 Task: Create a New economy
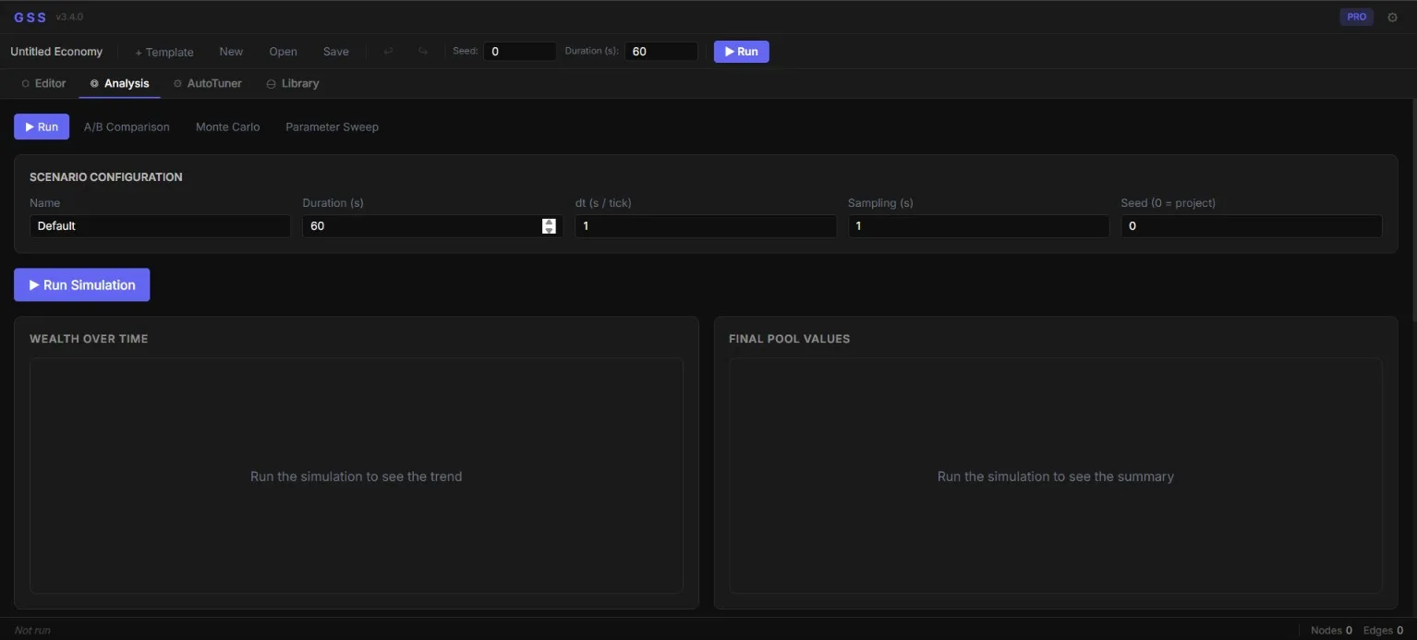click(x=231, y=52)
